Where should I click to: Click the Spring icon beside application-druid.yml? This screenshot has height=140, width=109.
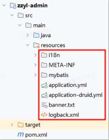(x=44, y=95)
